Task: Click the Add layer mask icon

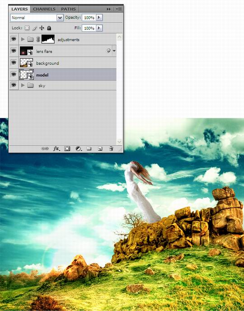Action: tap(67, 149)
